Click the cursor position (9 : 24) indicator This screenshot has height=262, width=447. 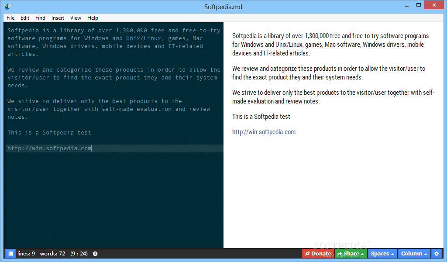click(x=79, y=253)
